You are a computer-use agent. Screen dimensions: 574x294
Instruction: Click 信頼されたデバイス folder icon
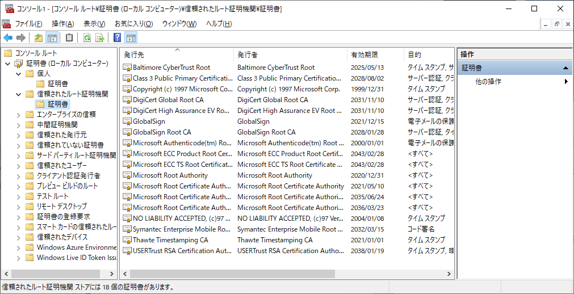[30, 237]
